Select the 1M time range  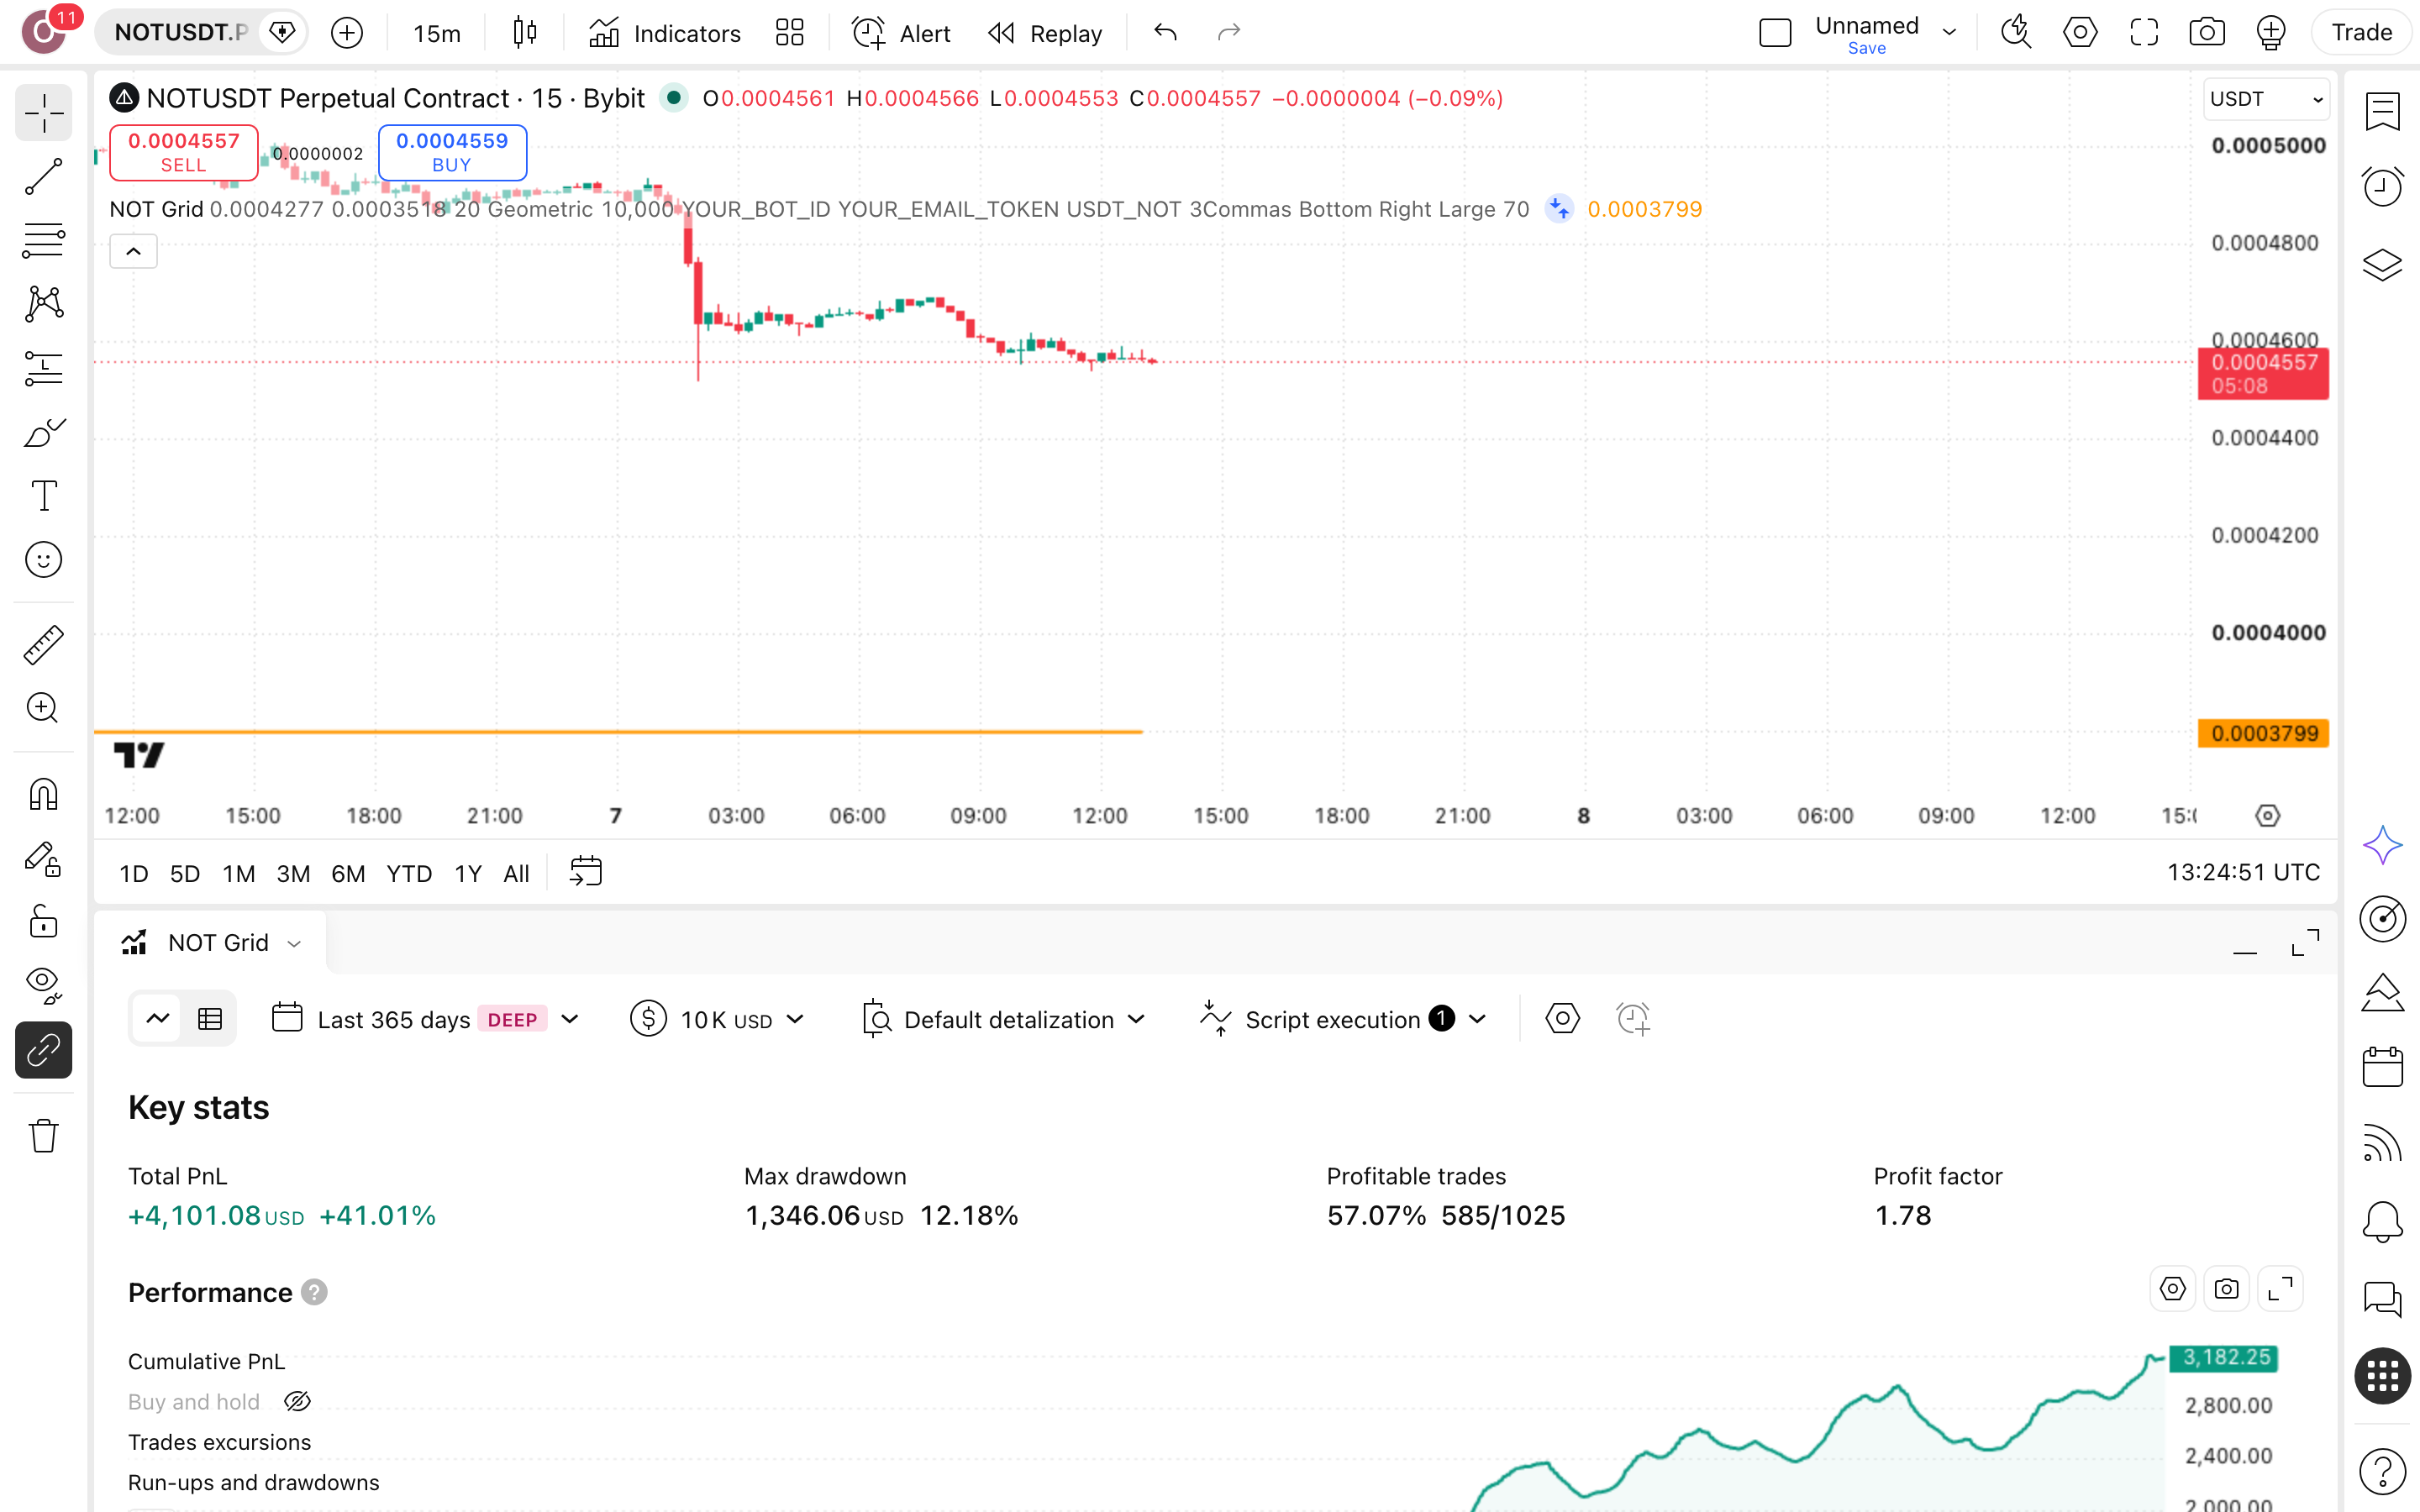(x=238, y=874)
